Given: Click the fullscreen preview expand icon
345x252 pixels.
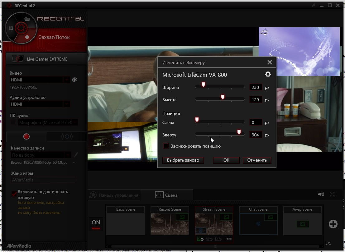Looking at the screenshot, I should coord(332,194).
